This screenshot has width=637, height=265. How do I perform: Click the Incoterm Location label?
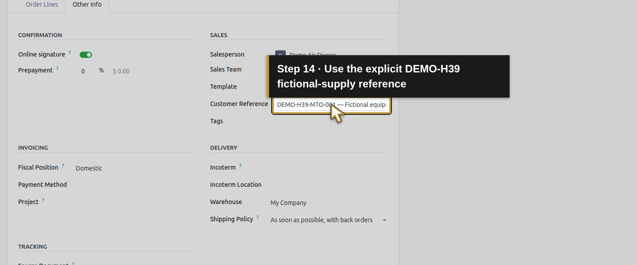[x=236, y=185]
